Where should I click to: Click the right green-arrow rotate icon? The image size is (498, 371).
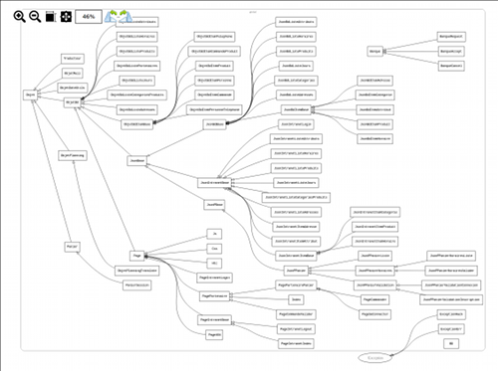tap(125, 16)
